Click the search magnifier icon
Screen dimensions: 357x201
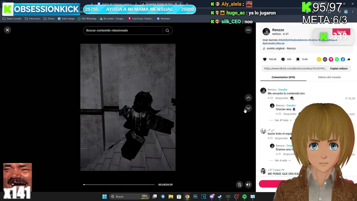click(167, 30)
